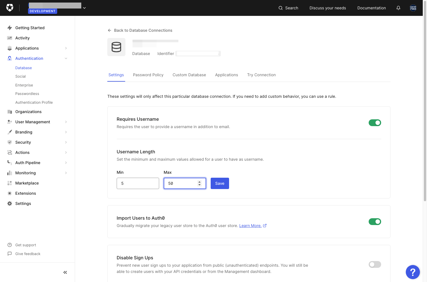Click the Extensions chip icon
Screen dimensions: 427x282
click(10, 193)
